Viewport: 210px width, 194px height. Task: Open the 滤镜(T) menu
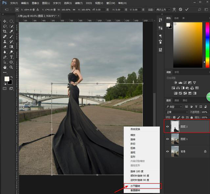tap(79, 3)
